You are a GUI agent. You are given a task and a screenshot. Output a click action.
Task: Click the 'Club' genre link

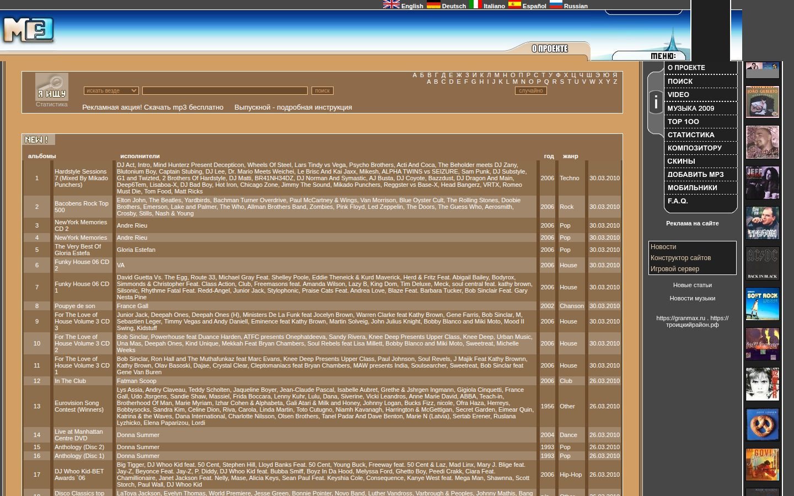coord(566,381)
